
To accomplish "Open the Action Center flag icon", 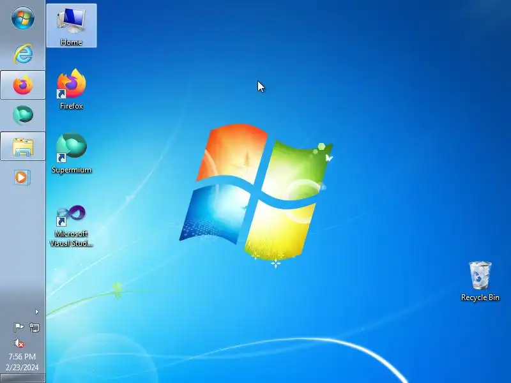I will pyautogui.click(x=19, y=327).
